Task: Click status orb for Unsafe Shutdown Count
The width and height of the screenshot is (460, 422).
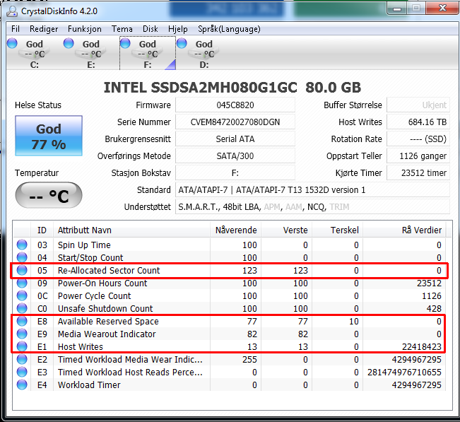Action: point(22,308)
